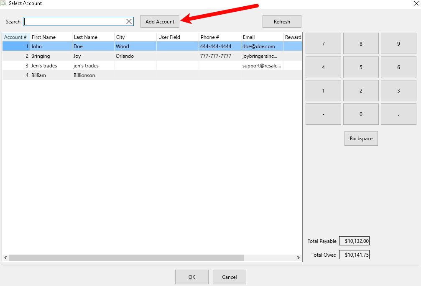Screen dimensions: 421x286
Task: Select the Jen's trades account row
Action: tap(152, 66)
